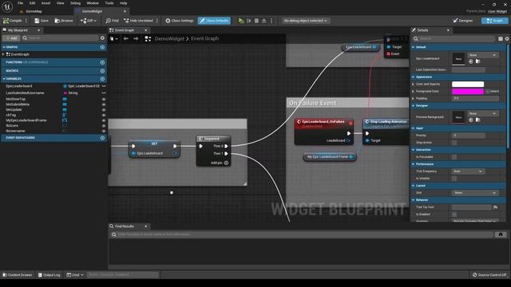Screen dimensions: 511x287
Task: Click the My Blueprint search field
Action: tap(61, 38)
